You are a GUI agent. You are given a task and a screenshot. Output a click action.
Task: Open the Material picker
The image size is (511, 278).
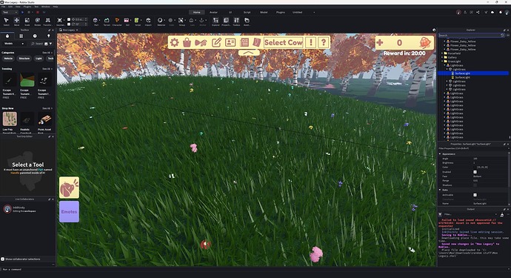pos(161,21)
